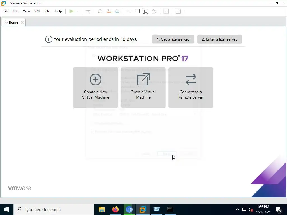Expand the stretch display dropdown arrow
The image size is (287, 215).
click(x=184, y=11)
